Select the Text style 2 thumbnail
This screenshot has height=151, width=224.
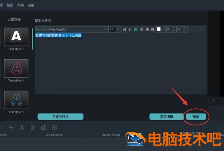(x=16, y=37)
